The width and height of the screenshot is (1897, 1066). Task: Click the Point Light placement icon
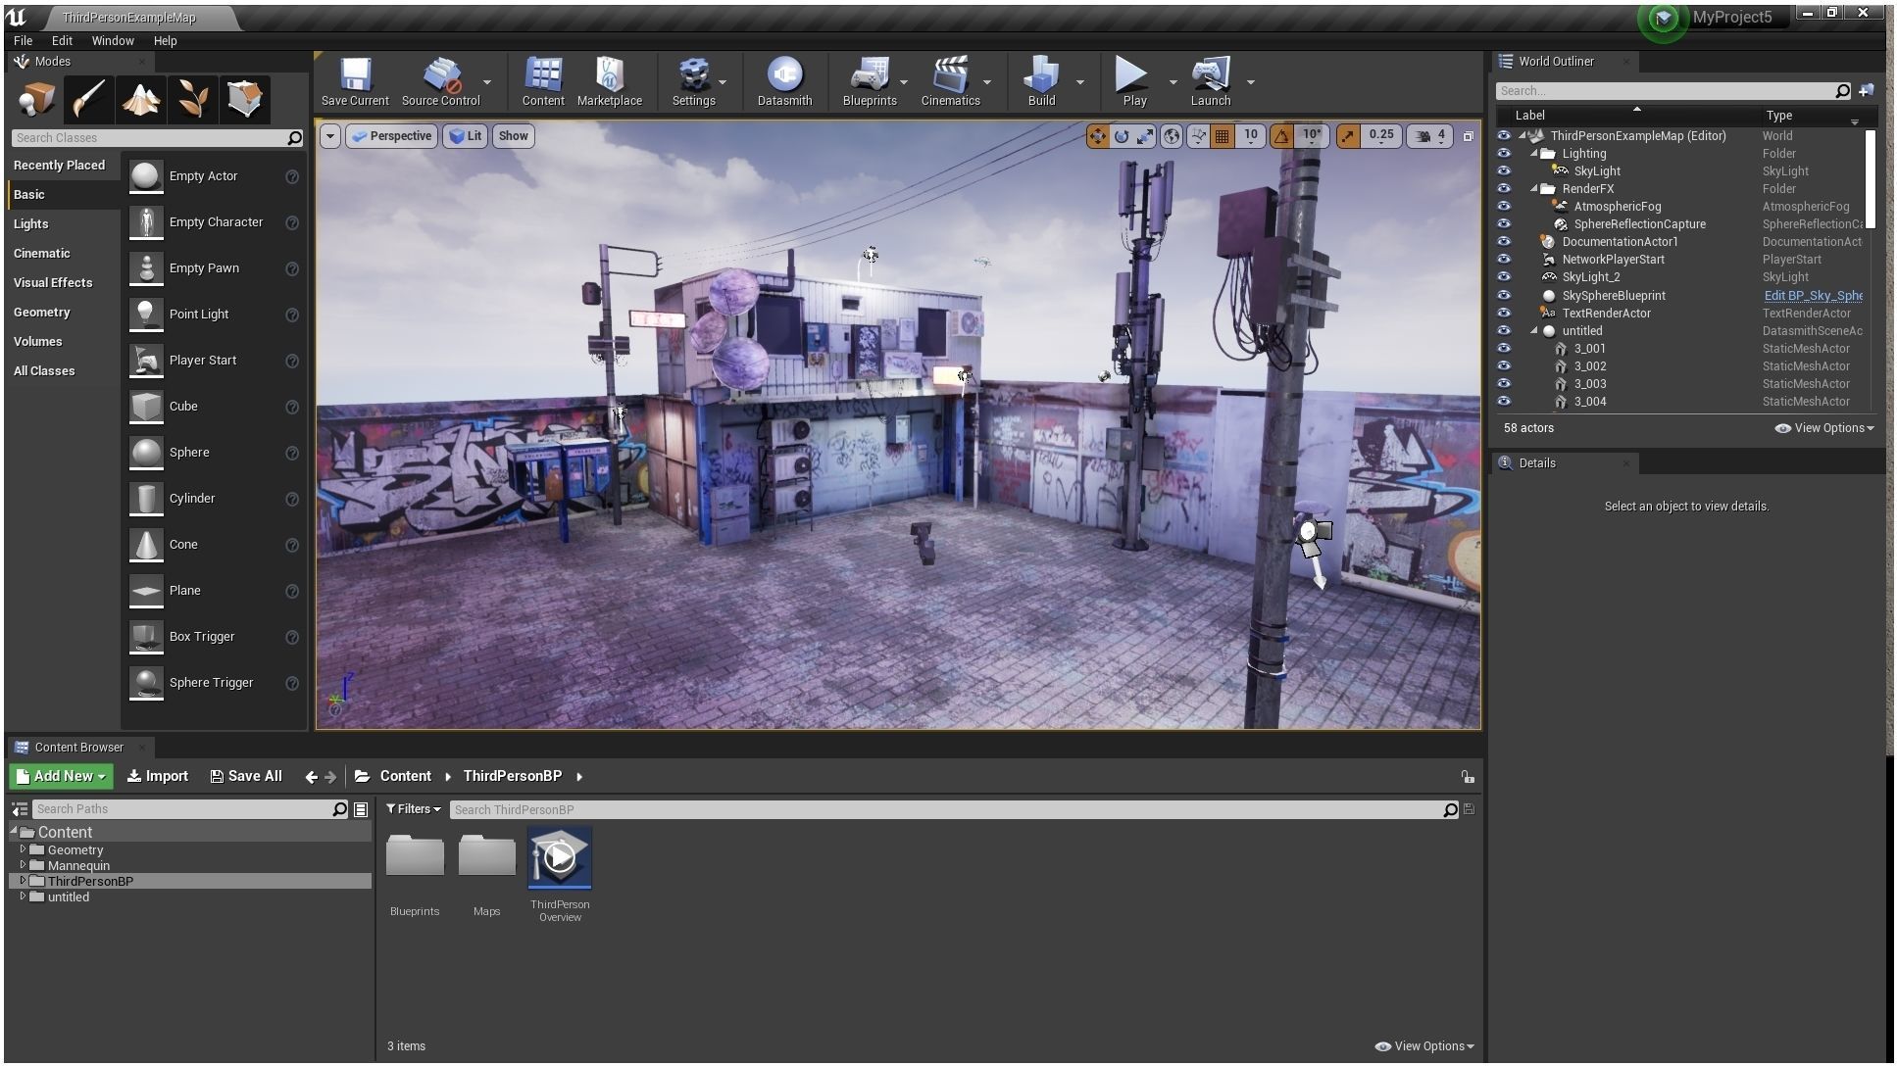tap(146, 315)
